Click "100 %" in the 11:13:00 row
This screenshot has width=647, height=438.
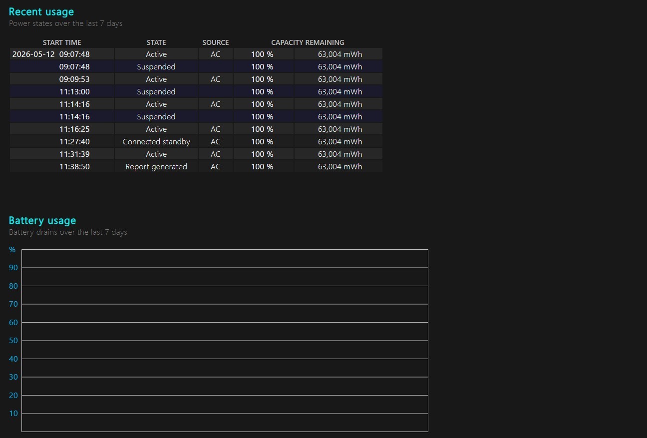[x=262, y=92]
